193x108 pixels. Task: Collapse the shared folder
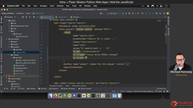click(9, 47)
